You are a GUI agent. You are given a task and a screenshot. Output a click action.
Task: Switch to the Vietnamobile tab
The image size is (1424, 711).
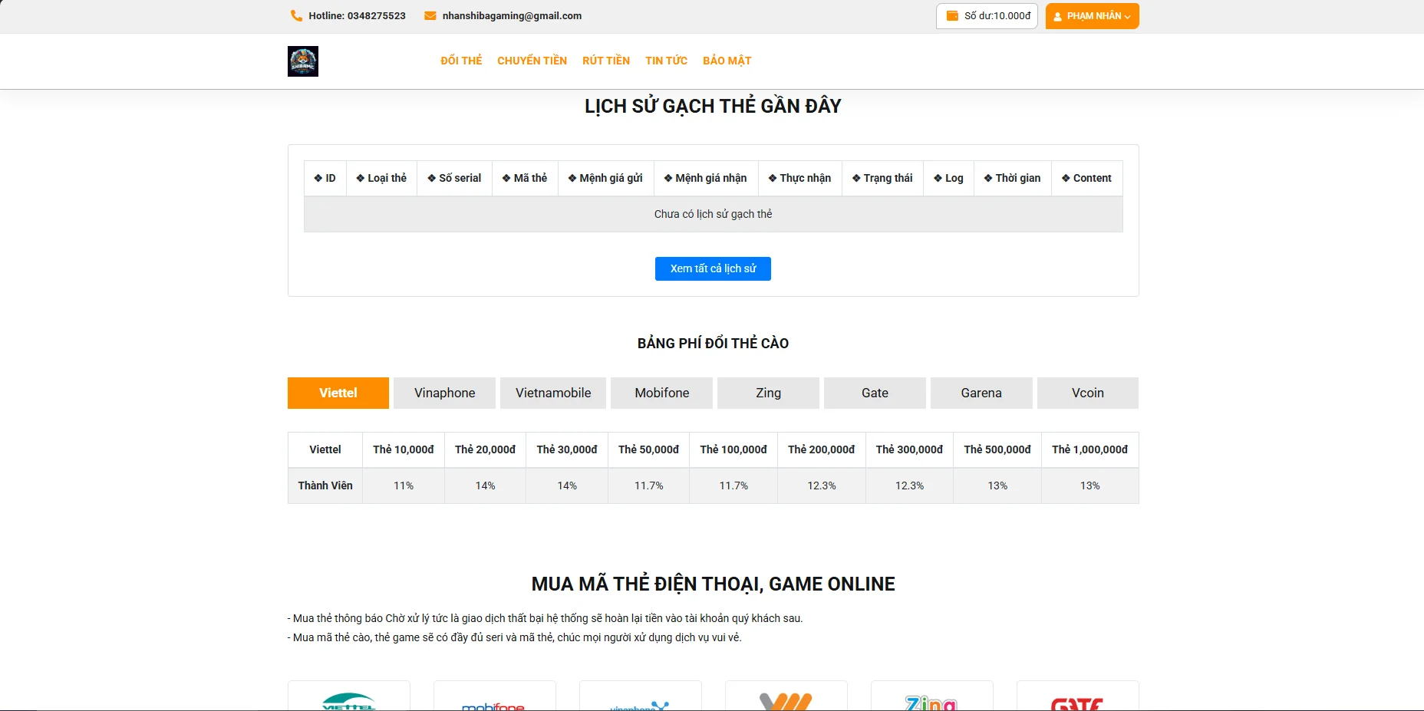(x=553, y=393)
